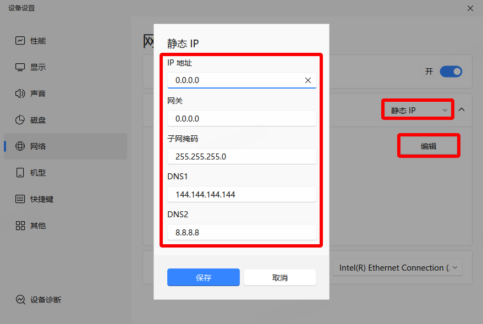
Task: Toggle the network switch labeled 开
Action: tap(451, 72)
